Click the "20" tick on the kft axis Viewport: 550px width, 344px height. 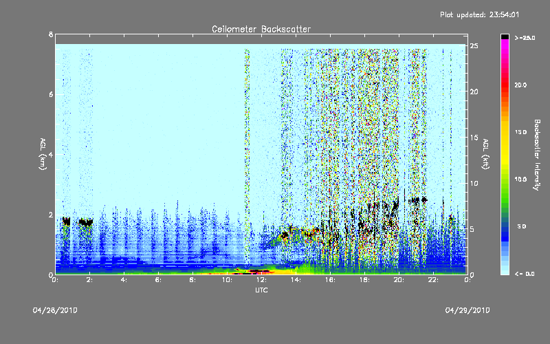tap(474, 92)
